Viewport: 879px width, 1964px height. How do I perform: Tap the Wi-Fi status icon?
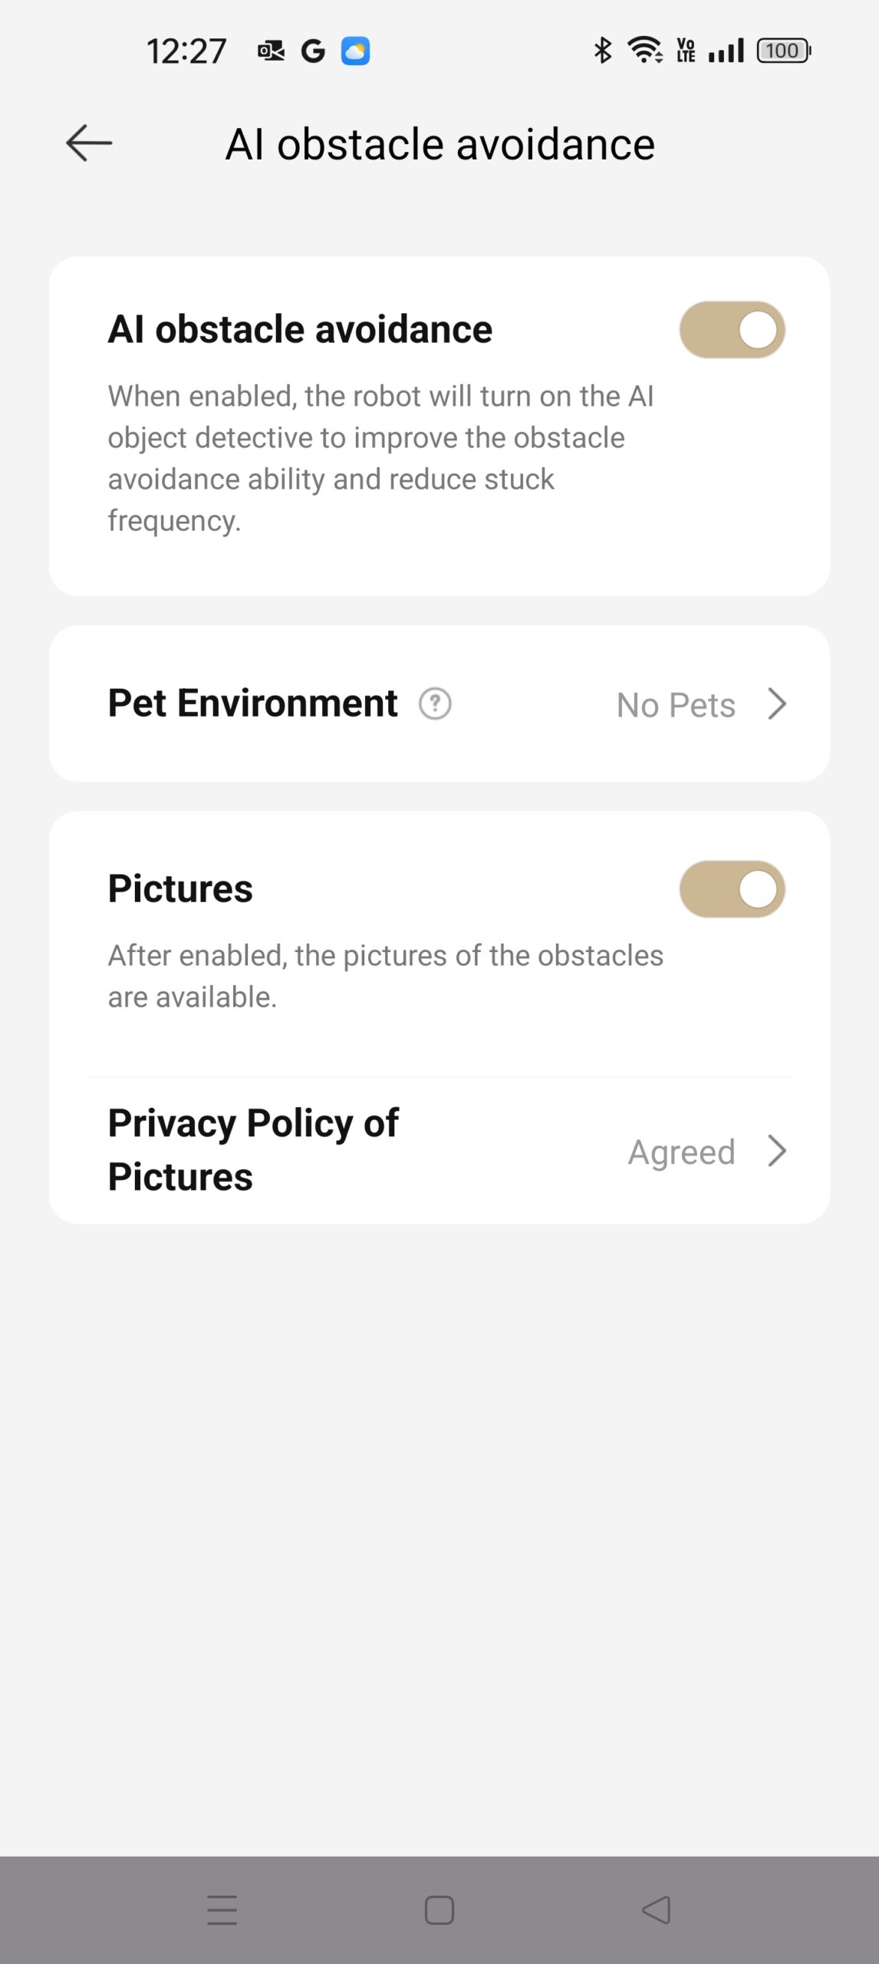tap(645, 51)
